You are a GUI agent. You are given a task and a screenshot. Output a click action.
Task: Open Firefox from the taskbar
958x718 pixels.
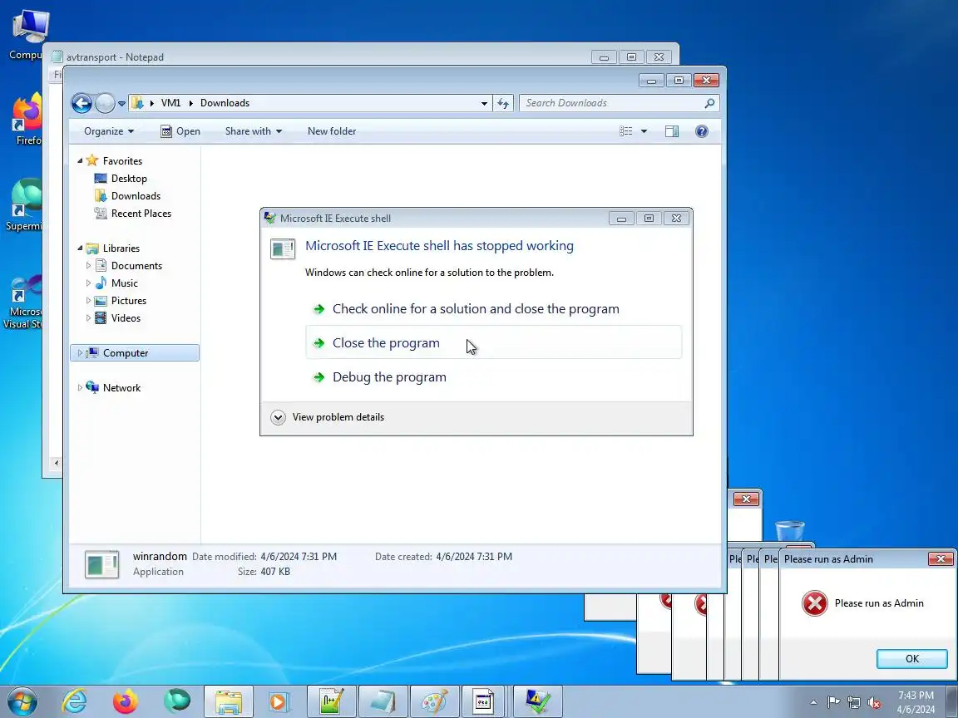click(x=126, y=701)
